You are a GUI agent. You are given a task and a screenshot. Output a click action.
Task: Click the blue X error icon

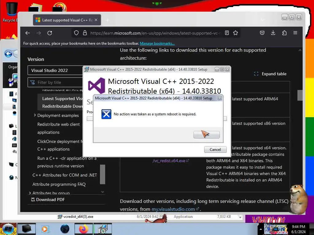tap(106, 114)
